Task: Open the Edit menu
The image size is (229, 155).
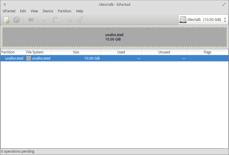Action: tap(23, 11)
